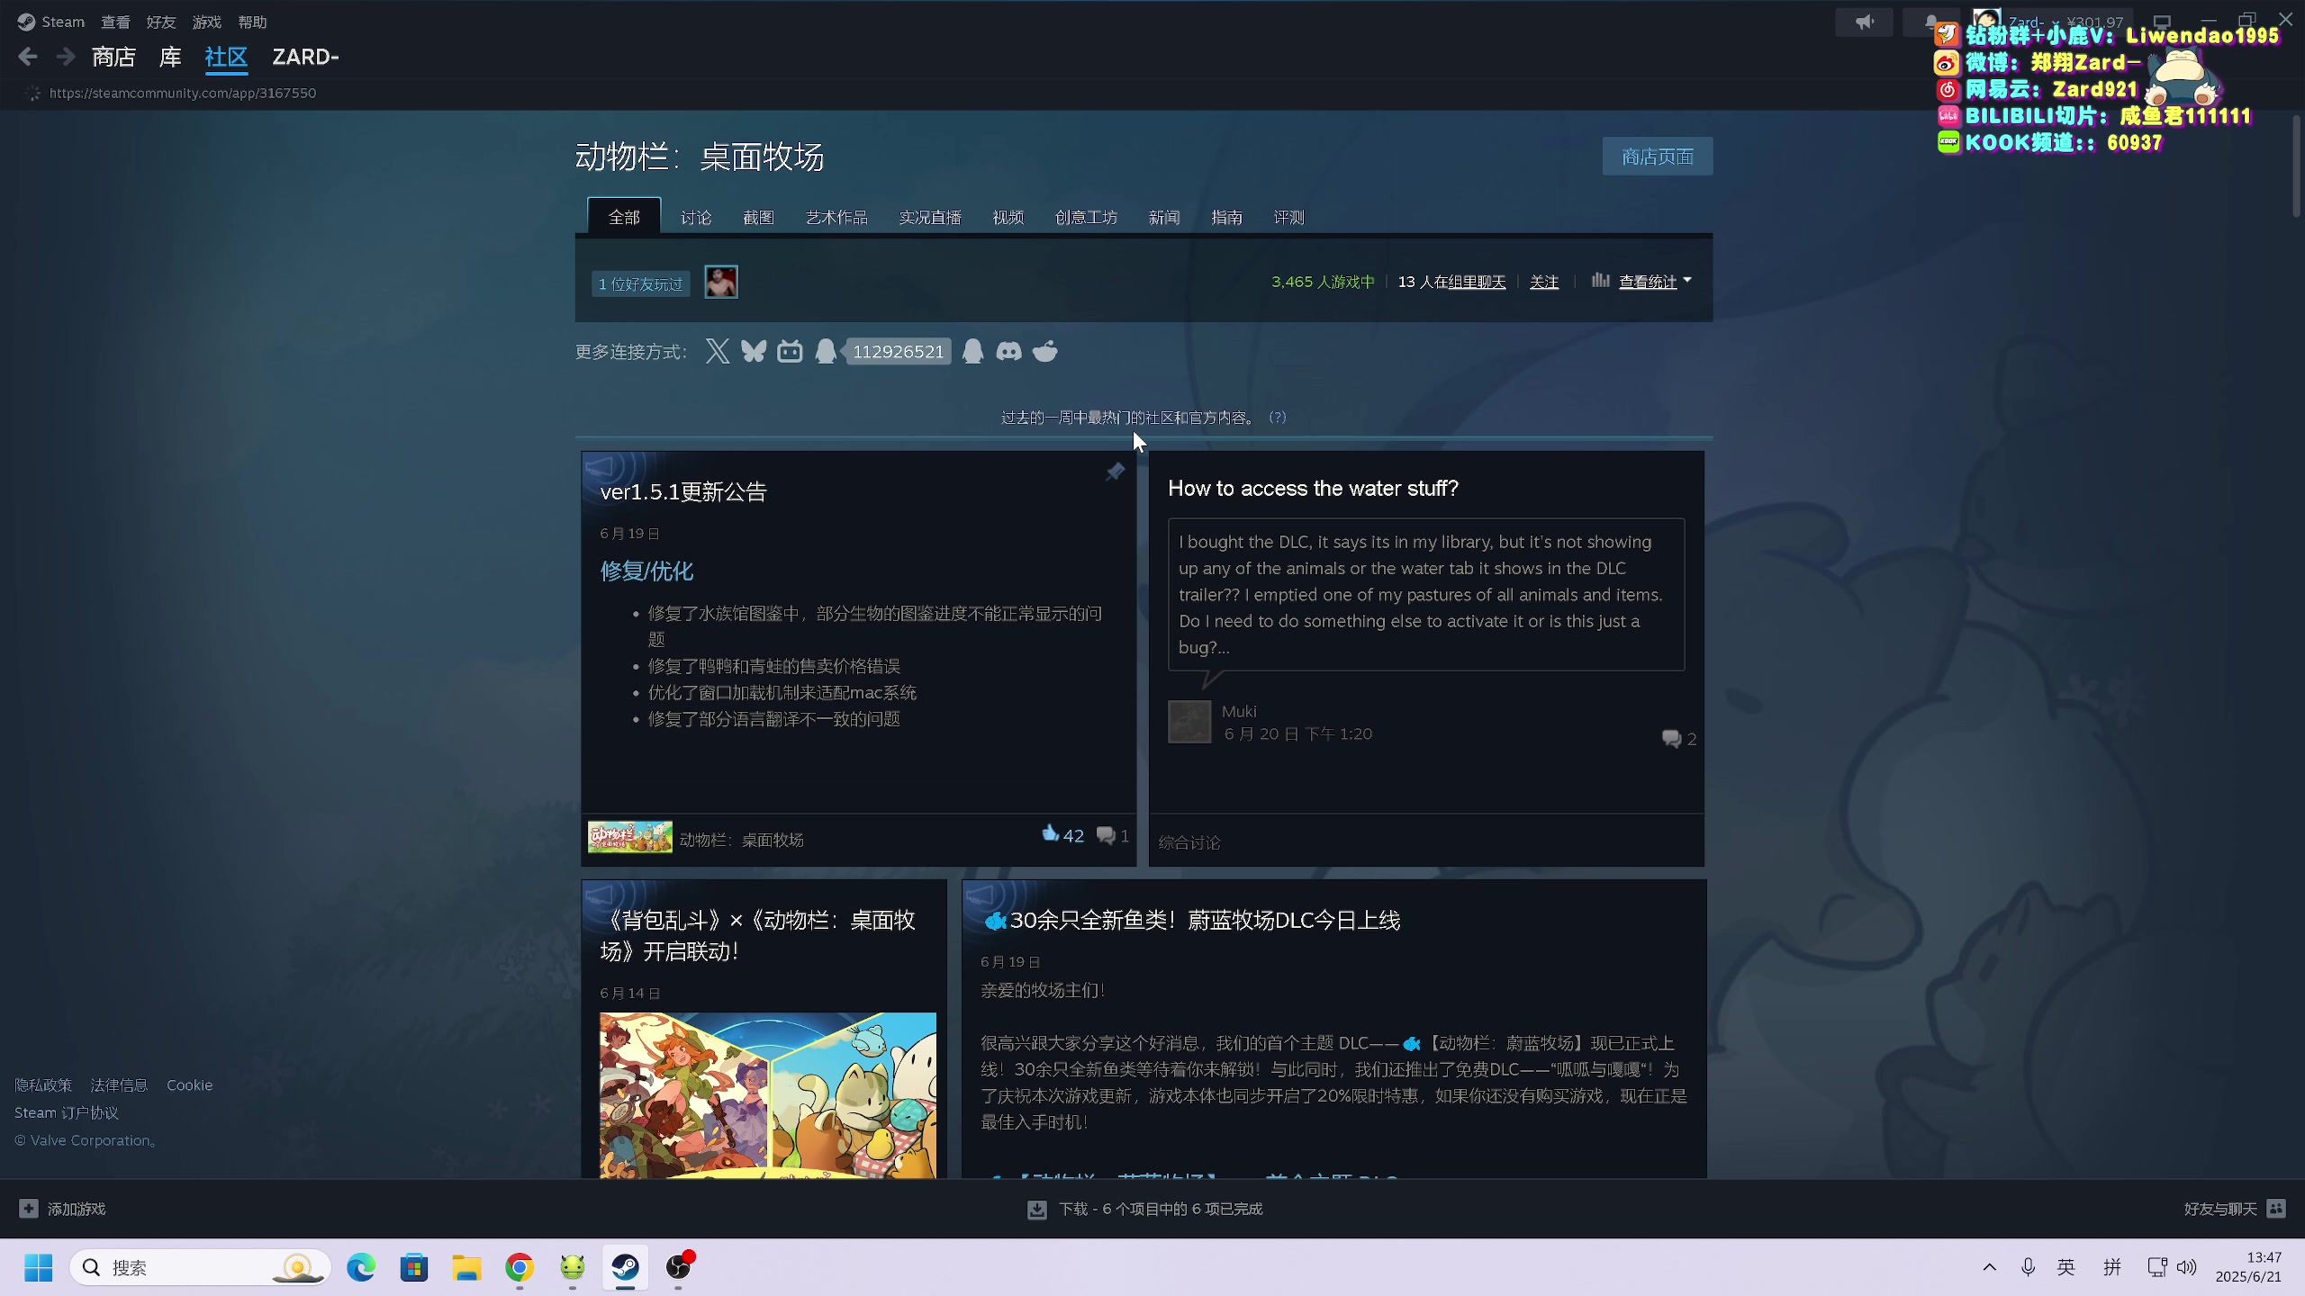
Task: Open the 组里聊天 link
Action: click(x=1477, y=282)
